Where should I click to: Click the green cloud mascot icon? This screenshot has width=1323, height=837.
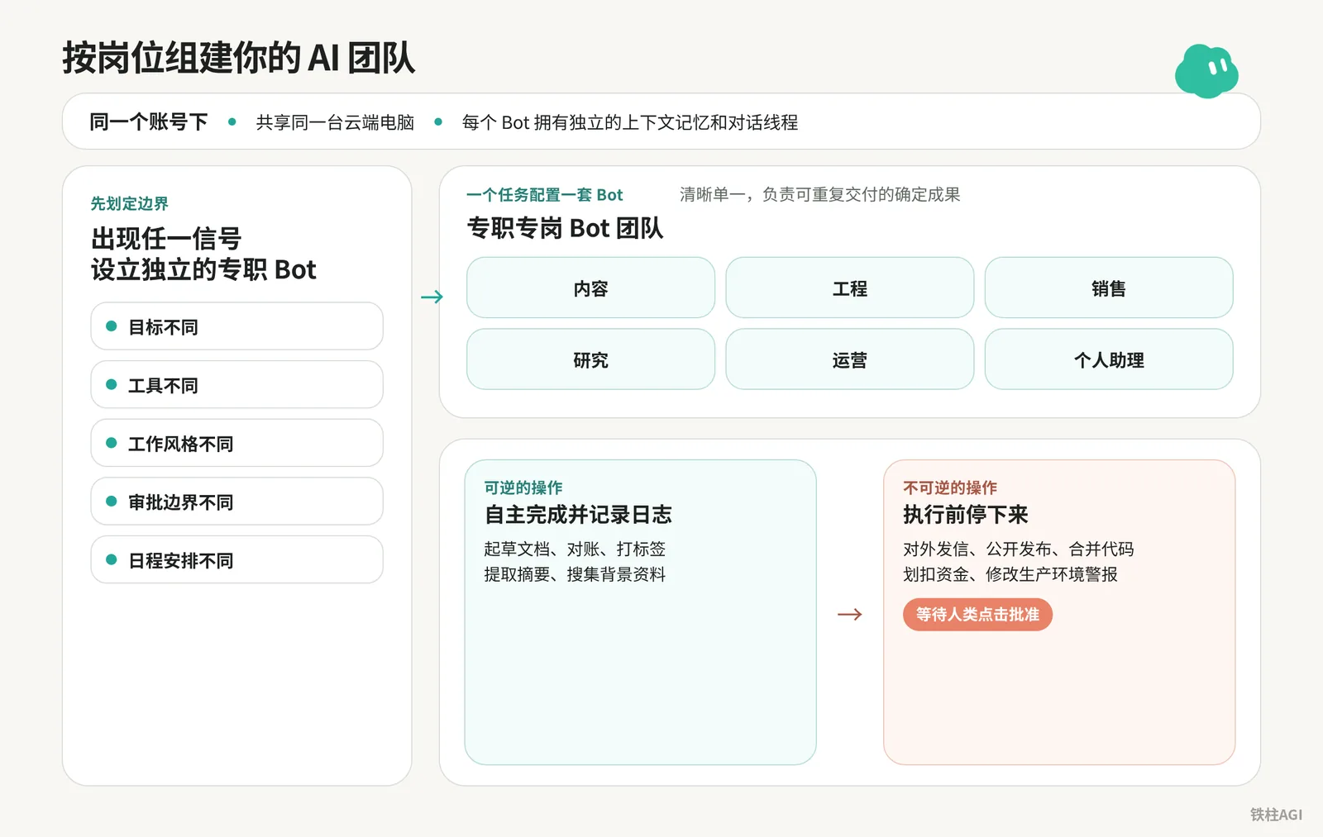tap(1206, 71)
